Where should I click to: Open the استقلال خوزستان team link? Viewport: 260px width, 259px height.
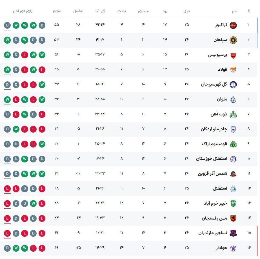[212, 158]
